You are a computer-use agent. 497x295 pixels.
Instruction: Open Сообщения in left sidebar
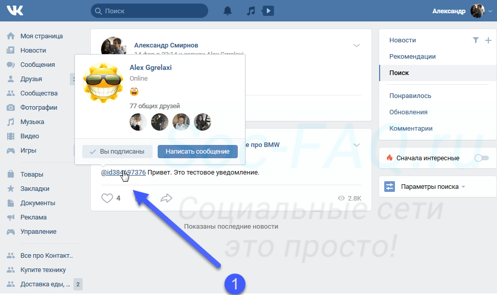coord(37,65)
